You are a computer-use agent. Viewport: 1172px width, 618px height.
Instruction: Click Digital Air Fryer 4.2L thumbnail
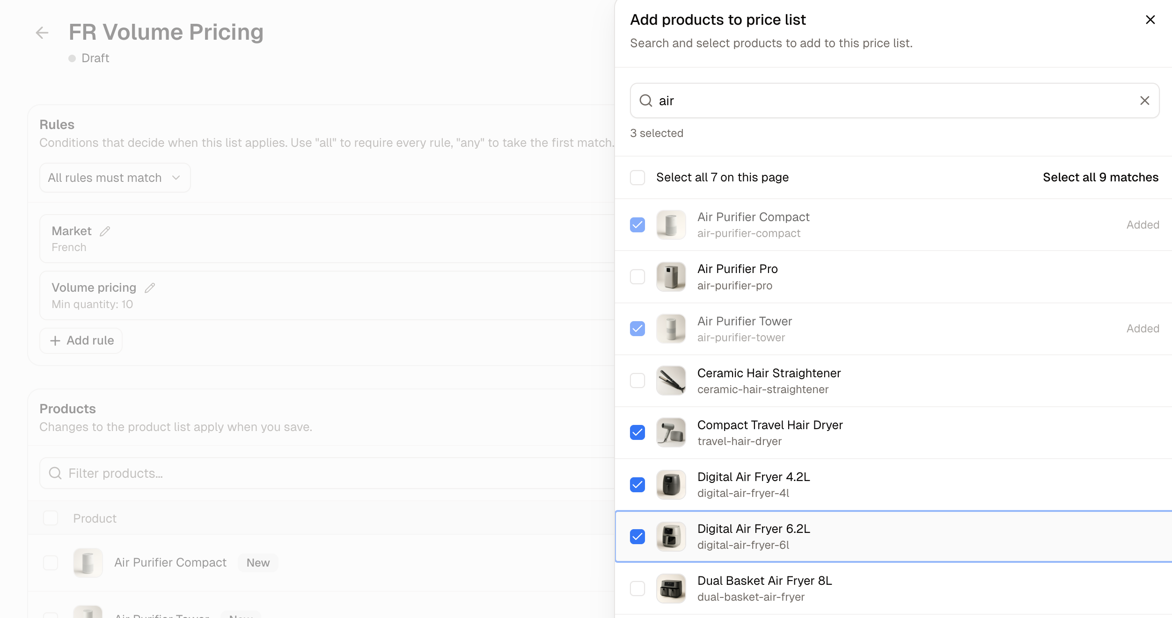tap(671, 485)
